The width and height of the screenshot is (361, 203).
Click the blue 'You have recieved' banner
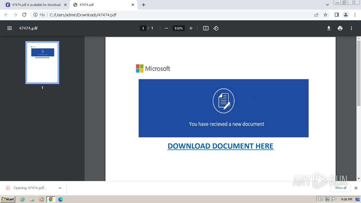point(224,108)
